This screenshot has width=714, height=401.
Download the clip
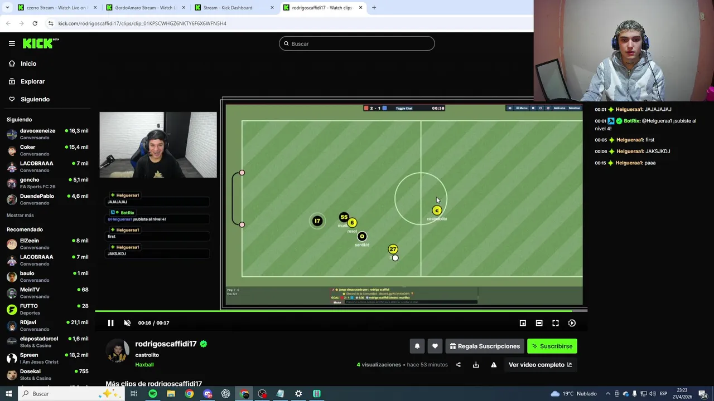pos(476,365)
